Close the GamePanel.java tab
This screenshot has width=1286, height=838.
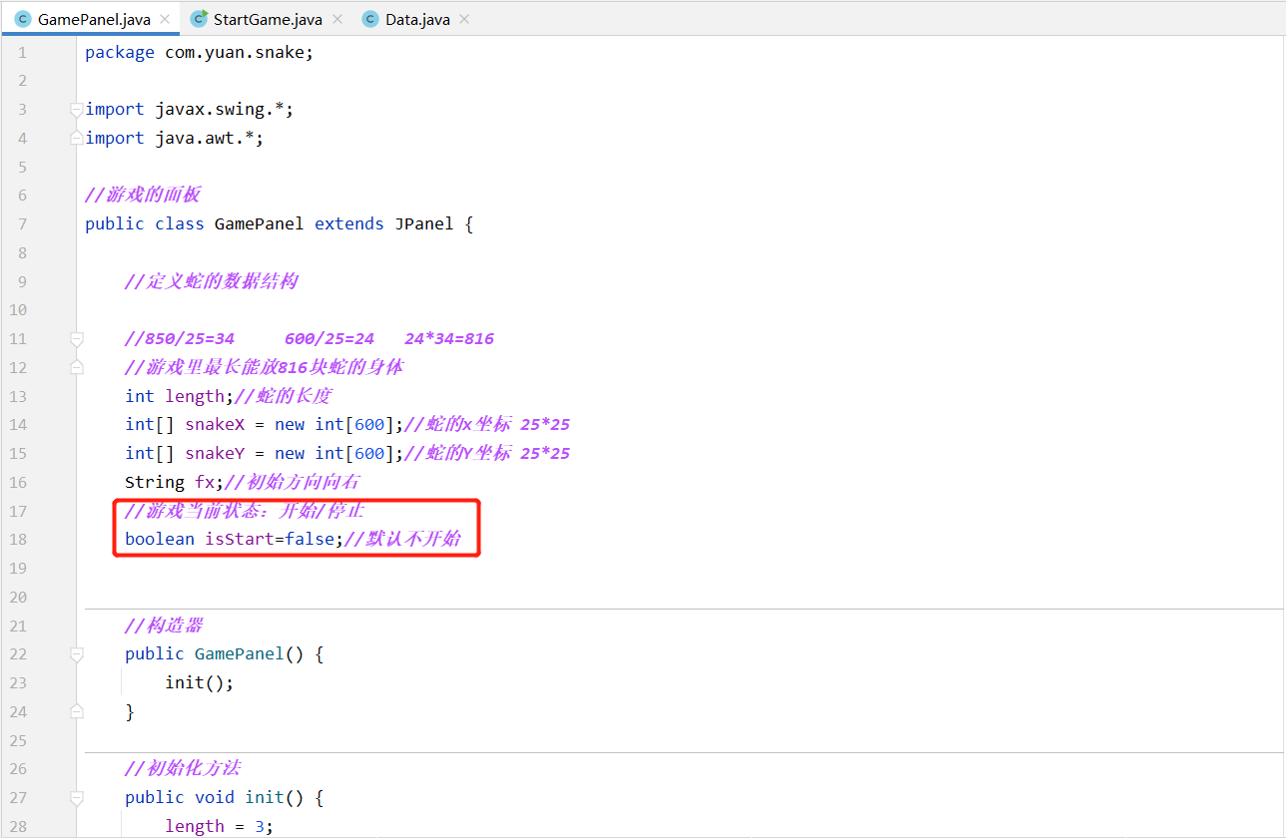pos(165,19)
